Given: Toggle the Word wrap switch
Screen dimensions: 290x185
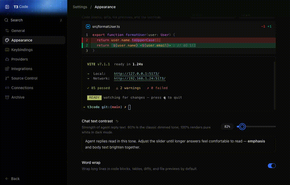Looking at the screenshot, I should [x=272, y=166].
